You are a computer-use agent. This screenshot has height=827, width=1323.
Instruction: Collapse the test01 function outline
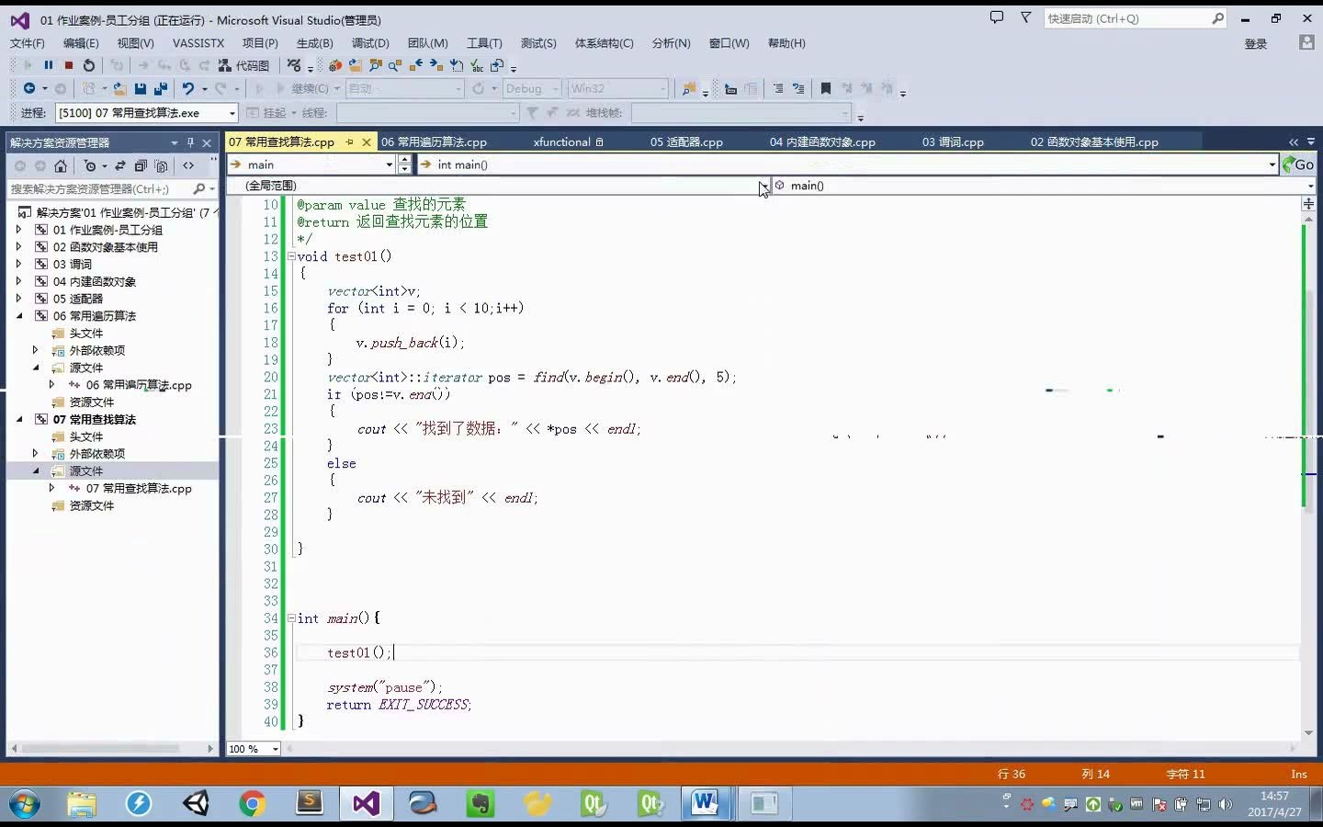[x=291, y=256]
